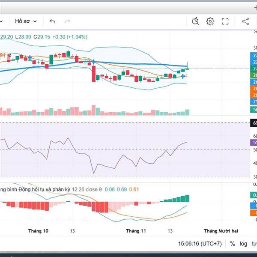This screenshot has width=257, height=257.
Task: Click MACD legend title text
Action: [35, 189]
